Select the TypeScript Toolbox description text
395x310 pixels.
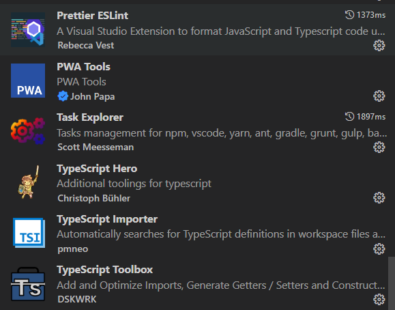click(x=220, y=285)
